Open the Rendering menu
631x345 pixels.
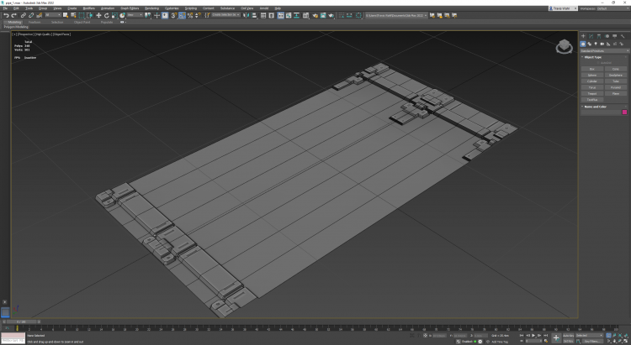pos(151,8)
